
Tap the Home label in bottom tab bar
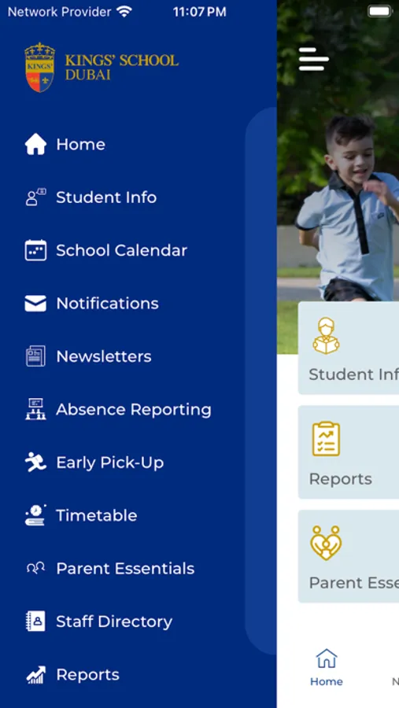(327, 681)
